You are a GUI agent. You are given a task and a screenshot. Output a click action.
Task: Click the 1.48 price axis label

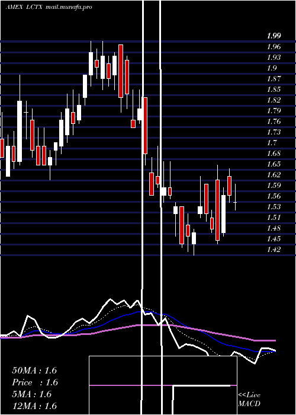274,228
